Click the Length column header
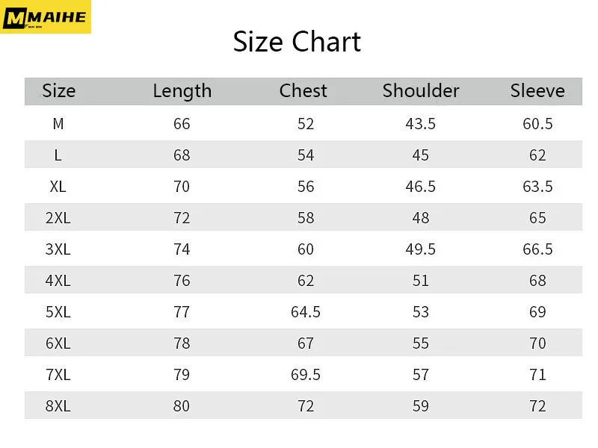Screen dimensions: 598x448 tap(182, 91)
